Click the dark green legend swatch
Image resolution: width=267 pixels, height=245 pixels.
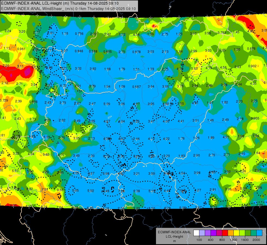pyautogui.click(x=248, y=233)
